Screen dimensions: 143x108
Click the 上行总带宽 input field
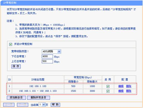pos(47,61)
